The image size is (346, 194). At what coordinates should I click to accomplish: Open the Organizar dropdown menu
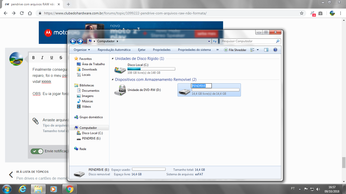pyautogui.click(x=82, y=50)
